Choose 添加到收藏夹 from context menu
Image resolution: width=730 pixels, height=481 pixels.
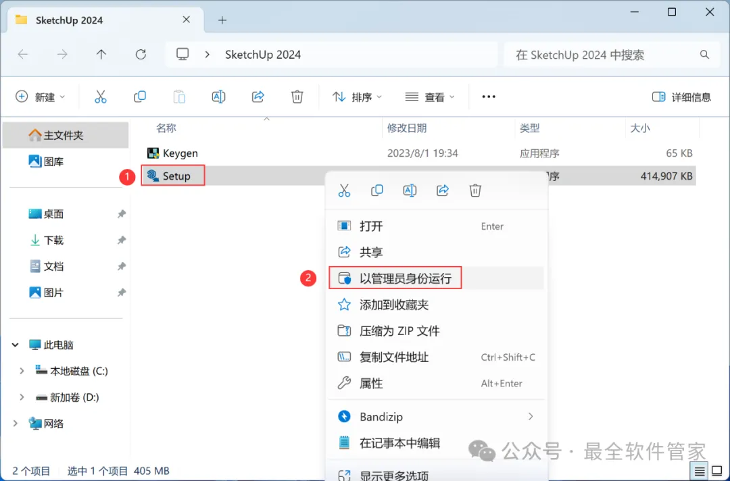pyautogui.click(x=436, y=305)
